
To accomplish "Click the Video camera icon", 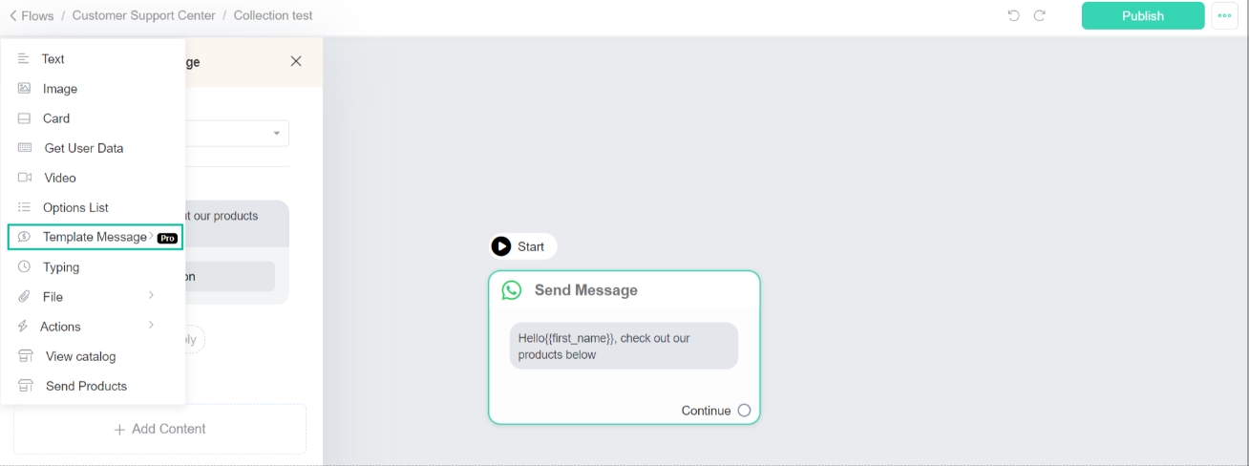I will [25, 178].
